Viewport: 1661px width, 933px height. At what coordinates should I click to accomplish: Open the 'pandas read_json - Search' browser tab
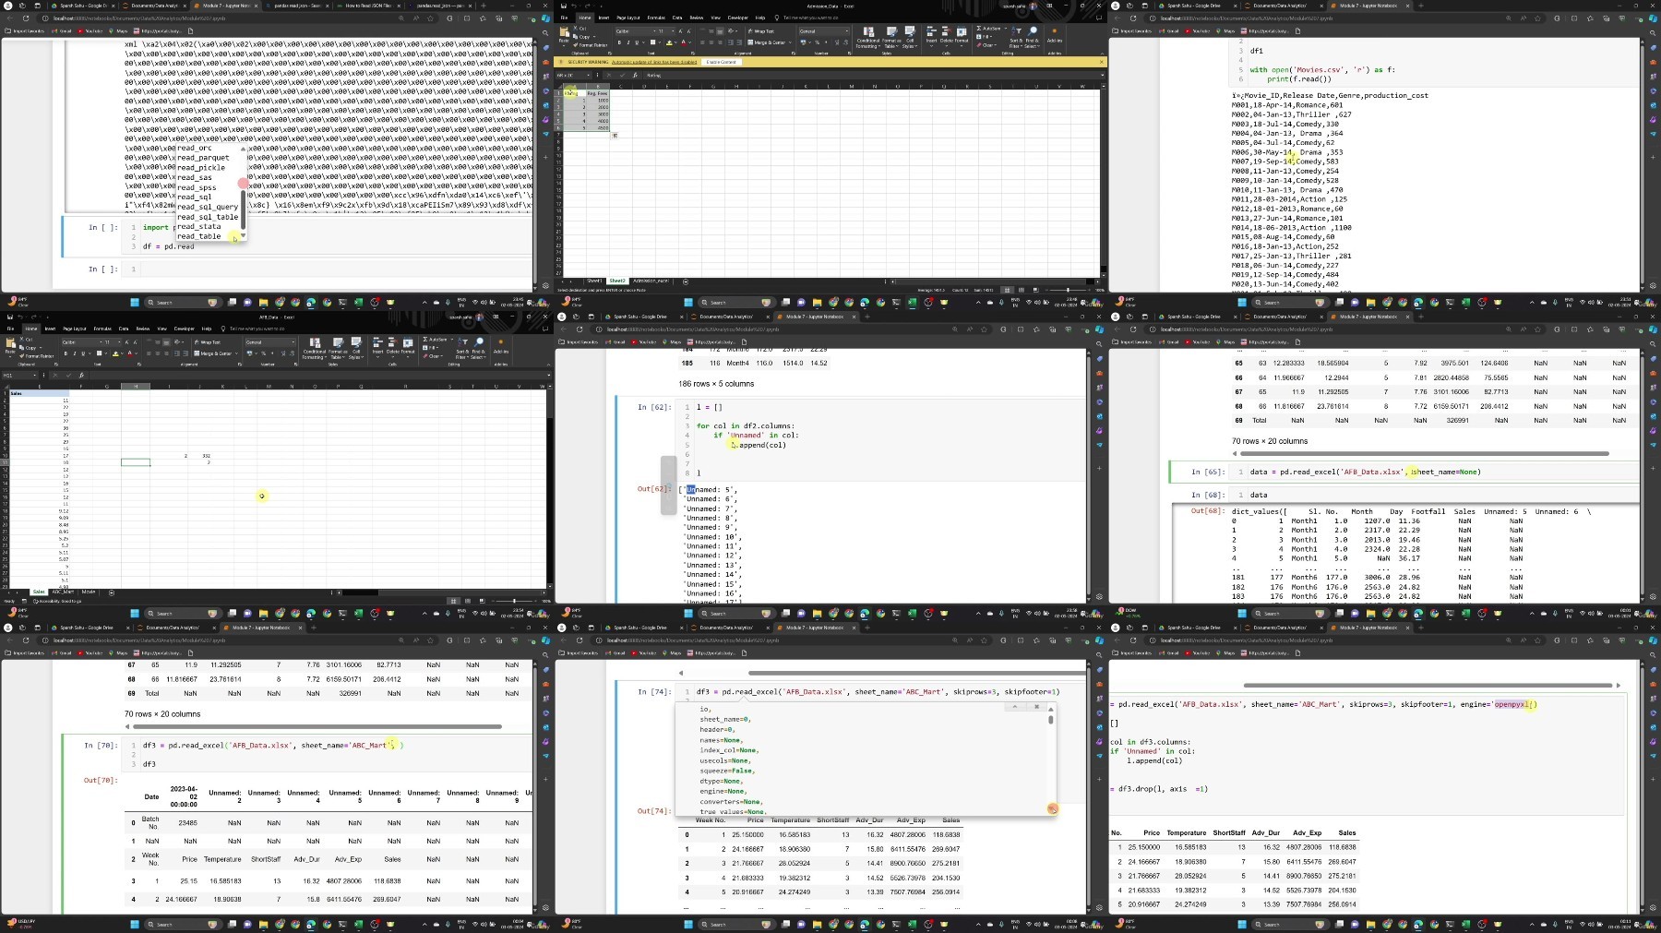click(x=297, y=6)
